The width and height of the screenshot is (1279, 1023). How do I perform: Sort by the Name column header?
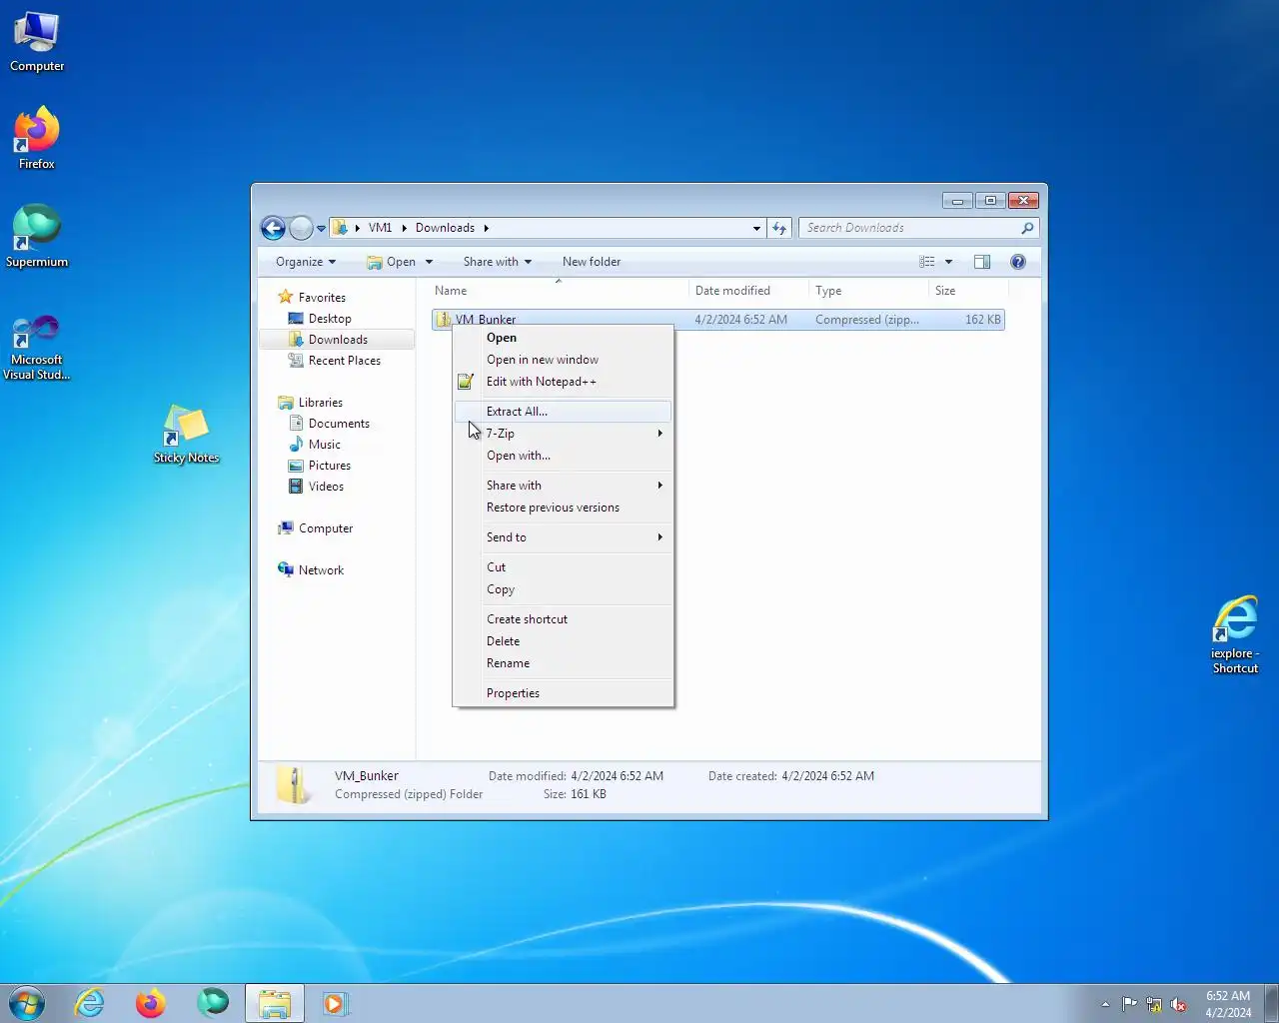pyautogui.click(x=559, y=291)
